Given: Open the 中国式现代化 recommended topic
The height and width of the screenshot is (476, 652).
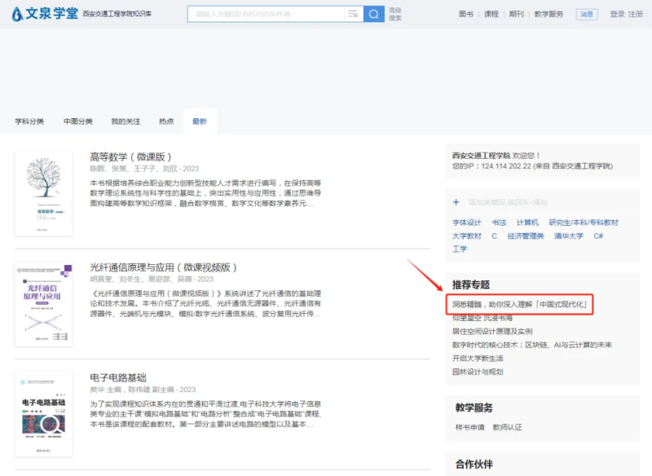Looking at the screenshot, I should [x=520, y=305].
